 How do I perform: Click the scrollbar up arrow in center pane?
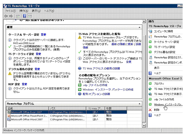tap(144, 21)
